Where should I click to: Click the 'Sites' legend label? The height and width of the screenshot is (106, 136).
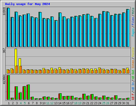pyautogui.click(x=133, y=64)
